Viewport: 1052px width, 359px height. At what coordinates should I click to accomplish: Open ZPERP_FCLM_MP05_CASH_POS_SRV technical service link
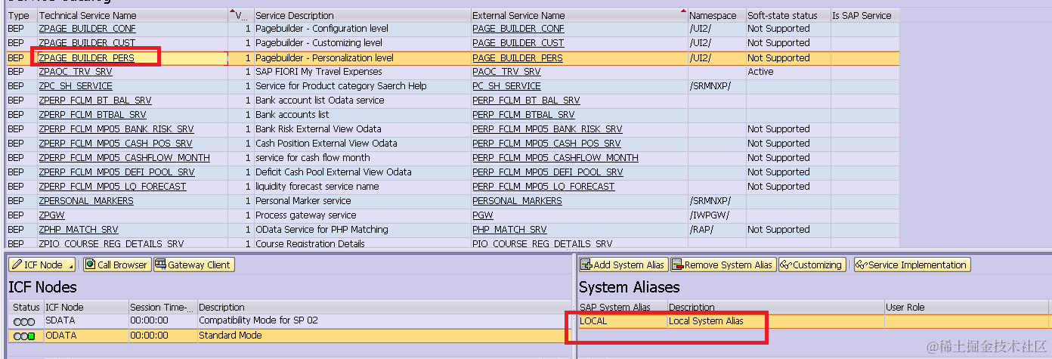tap(116, 144)
